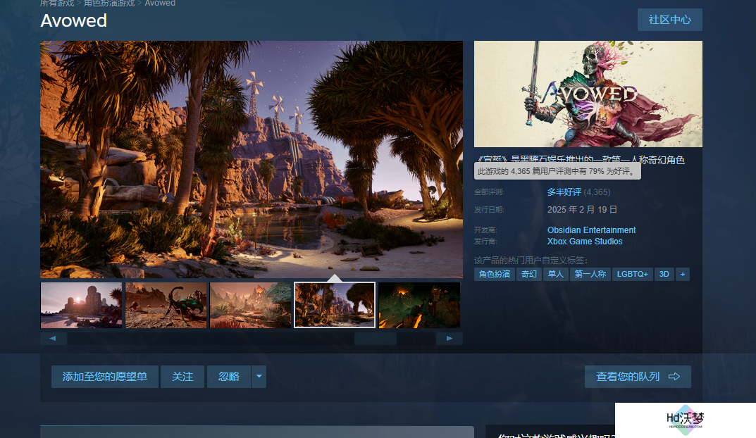Expand more tags with the plus button

(682, 274)
